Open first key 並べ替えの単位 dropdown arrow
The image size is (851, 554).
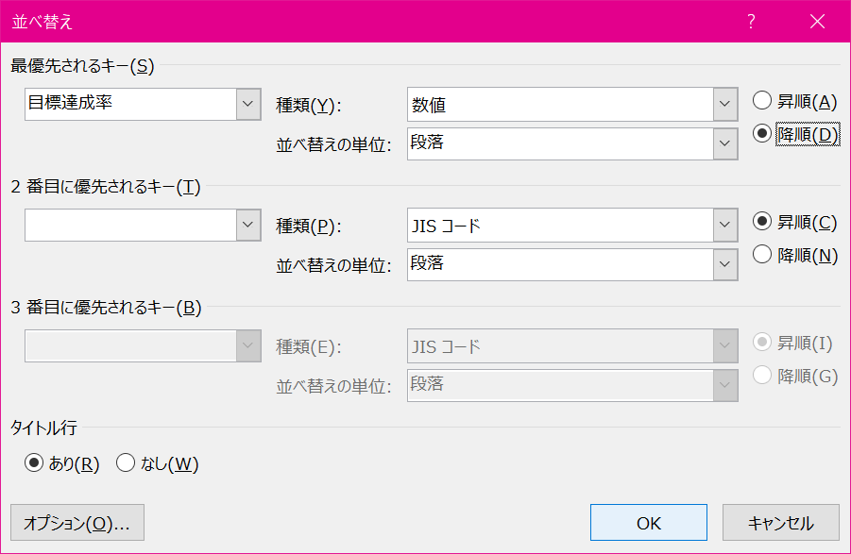click(x=725, y=143)
